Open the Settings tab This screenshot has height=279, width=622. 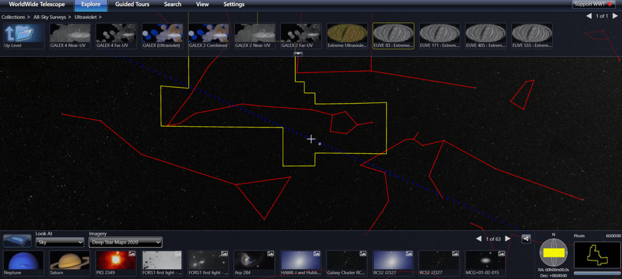234,5
